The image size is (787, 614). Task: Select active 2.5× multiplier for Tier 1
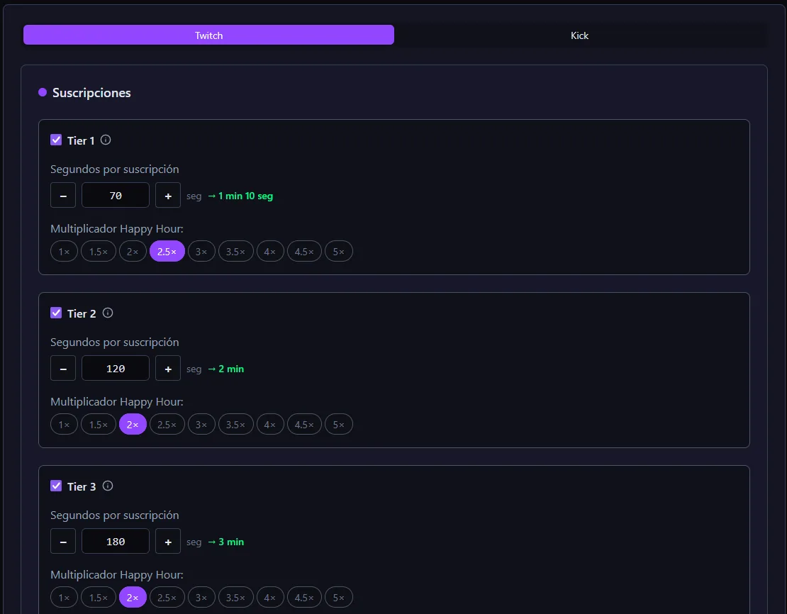pyautogui.click(x=167, y=252)
